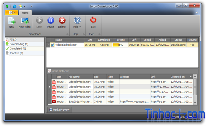This screenshot has width=206, height=126.
Task: Open the Media Preview tab
Action: pyautogui.click(x=59, y=110)
